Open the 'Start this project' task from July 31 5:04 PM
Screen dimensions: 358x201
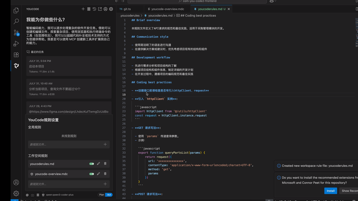69,66
